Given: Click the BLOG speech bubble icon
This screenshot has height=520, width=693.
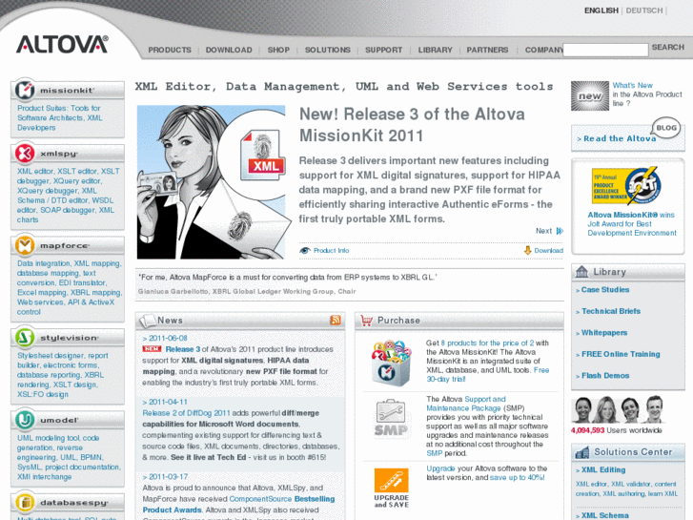Looking at the screenshot, I should click(666, 129).
